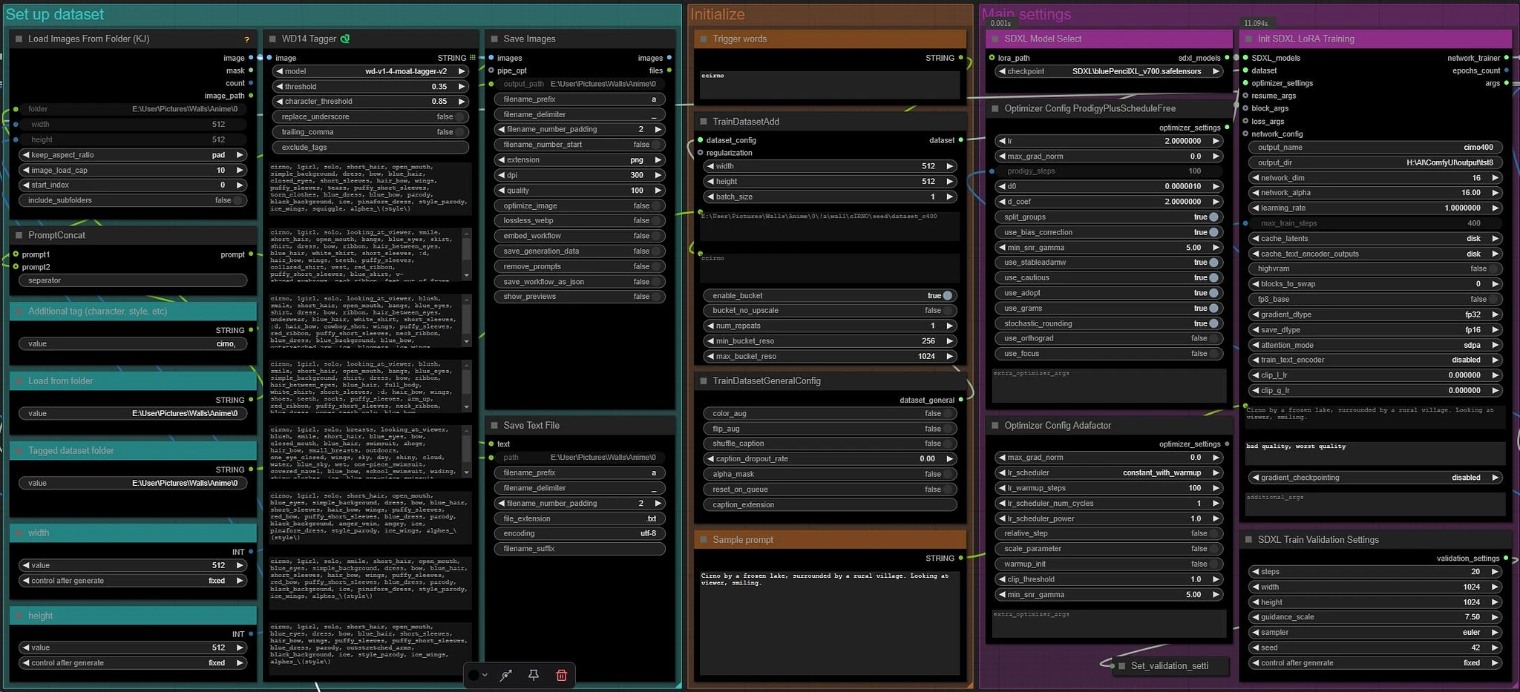
Task: Collapse the Save Images node
Action: point(494,39)
